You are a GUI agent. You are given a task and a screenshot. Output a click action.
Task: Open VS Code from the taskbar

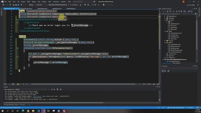pyautogui.click(x=38, y=111)
